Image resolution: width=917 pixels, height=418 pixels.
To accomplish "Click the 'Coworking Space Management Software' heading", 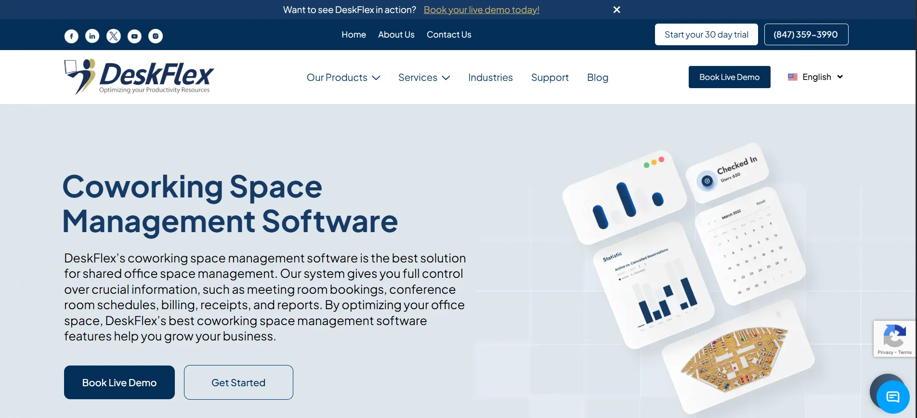I will point(230,204).
